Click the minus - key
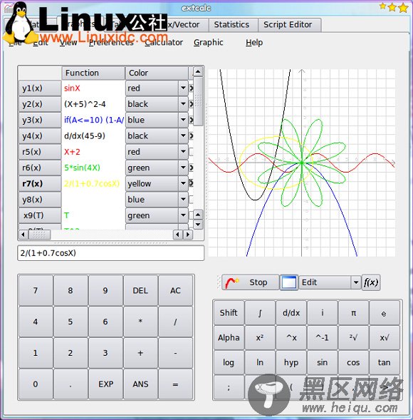The image size is (413, 420). tap(175, 353)
